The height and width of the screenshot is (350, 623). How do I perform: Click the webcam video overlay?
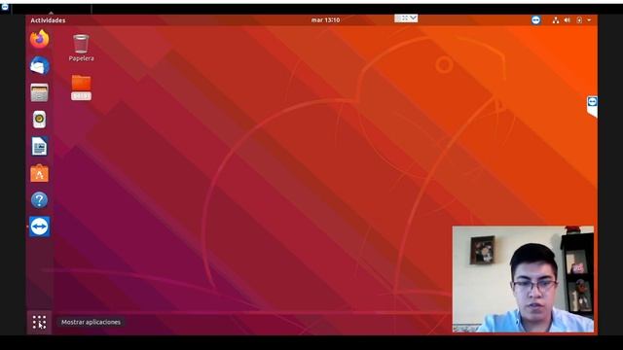point(524,279)
